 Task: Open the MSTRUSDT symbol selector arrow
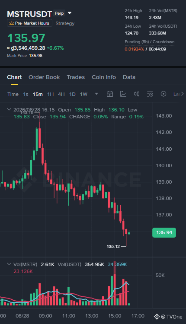(70, 13)
